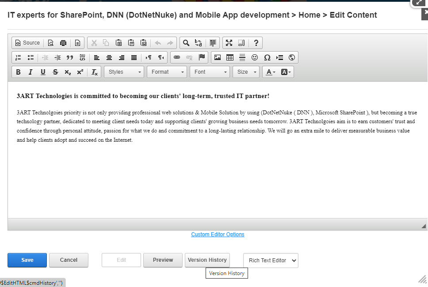The width and height of the screenshot is (428, 287).
Task: Open the Size dropdown
Action: (x=246, y=72)
